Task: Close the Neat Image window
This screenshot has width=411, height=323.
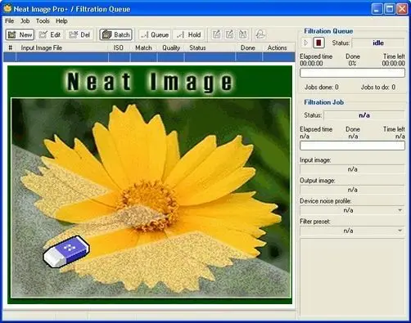Action: tap(402, 9)
